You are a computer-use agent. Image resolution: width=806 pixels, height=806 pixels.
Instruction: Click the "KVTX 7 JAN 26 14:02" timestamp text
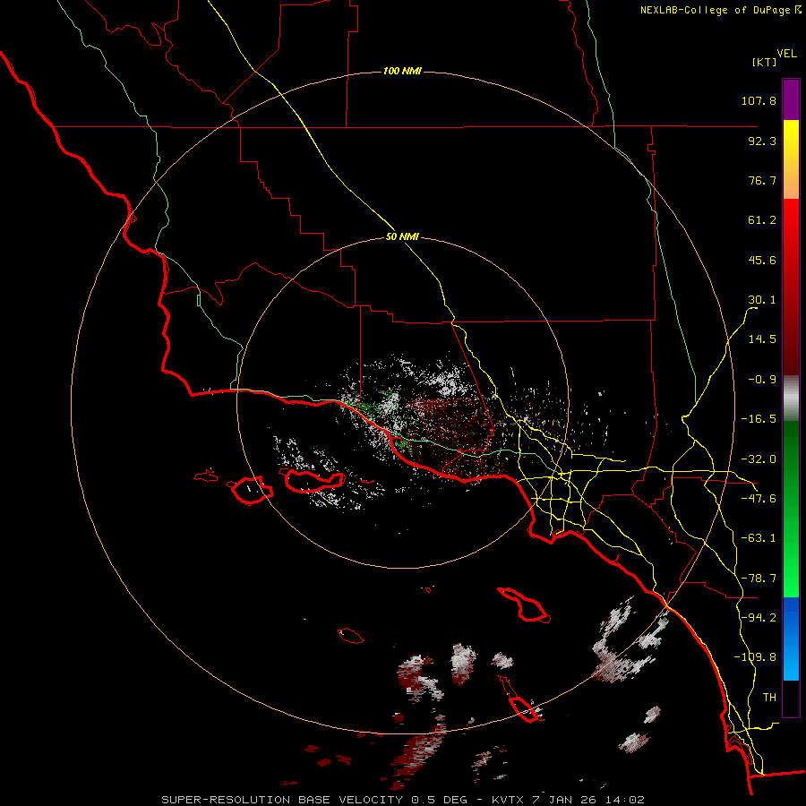click(x=568, y=800)
